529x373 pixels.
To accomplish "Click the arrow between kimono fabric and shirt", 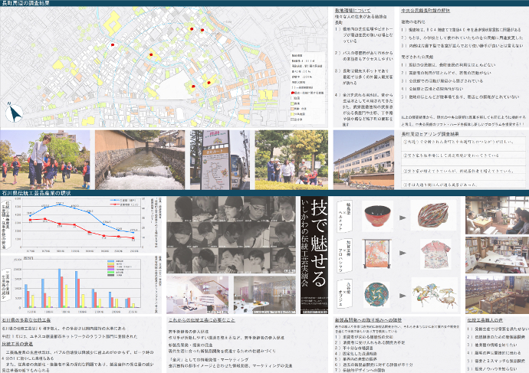I will point(402,253).
